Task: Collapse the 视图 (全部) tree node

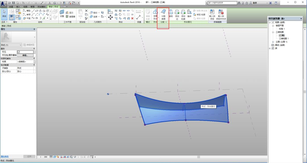Action: (270, 22)
